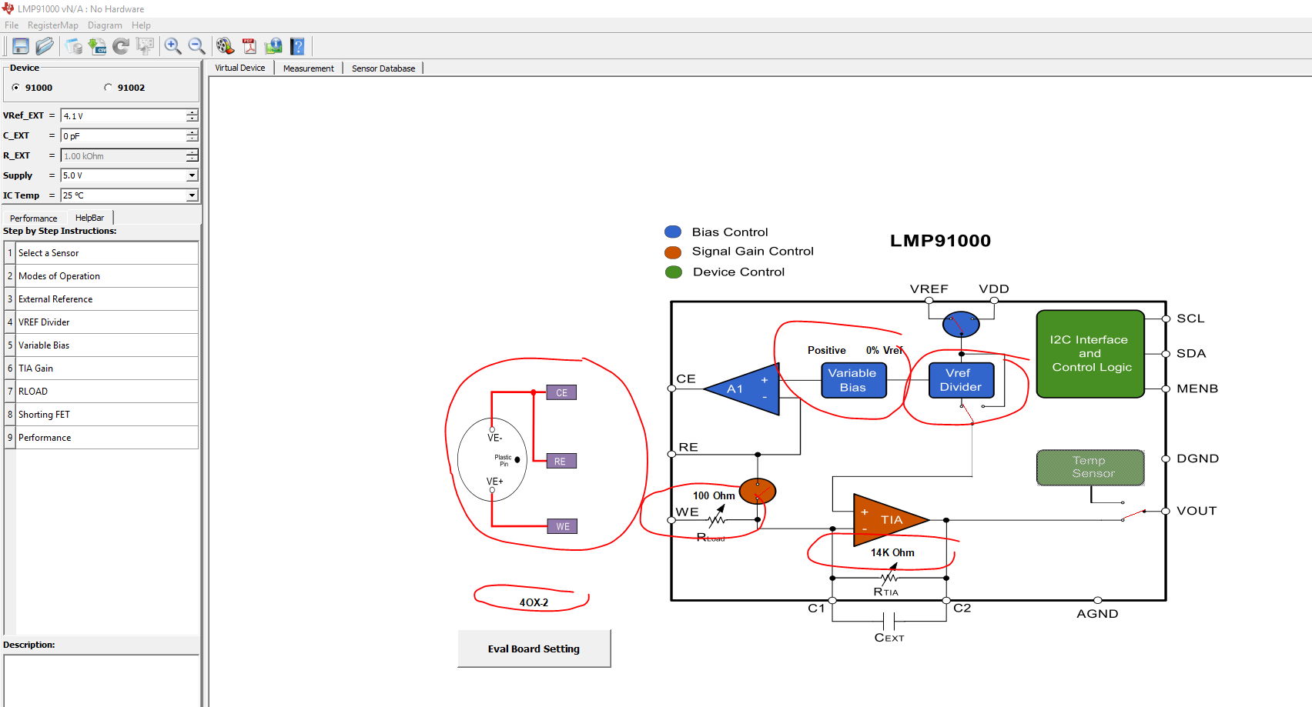Click the hardware board upload icon
Viewport: 1312px width, 707px height.
click(x=145, y=46)
